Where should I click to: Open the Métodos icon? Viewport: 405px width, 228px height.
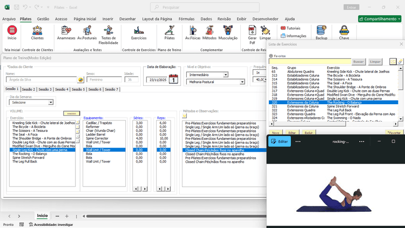(209, 33)
